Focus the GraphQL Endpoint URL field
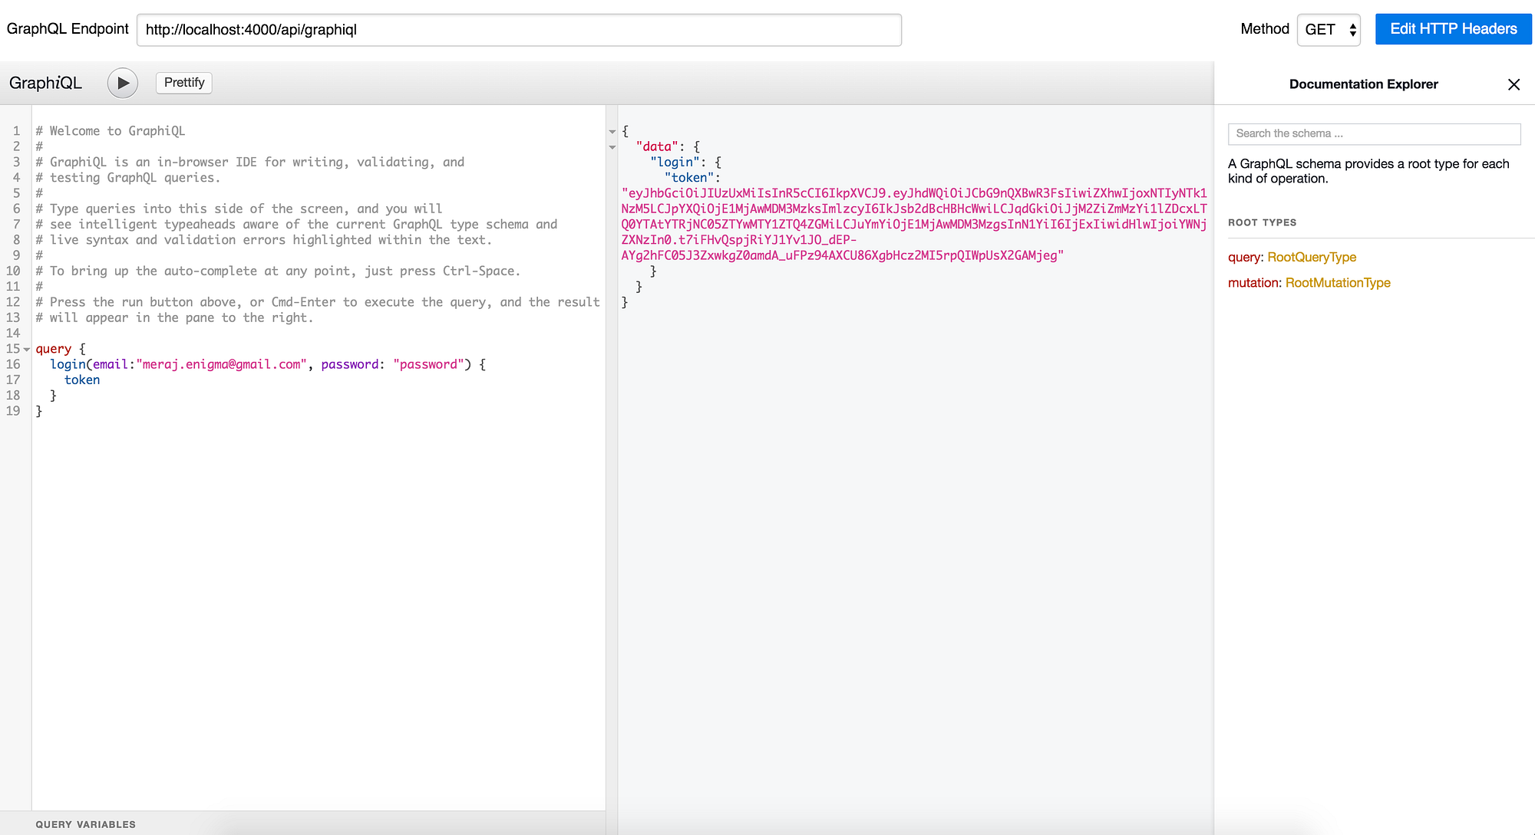The width and height of the screenshot is (1535, 835). pyautogui.click(x=519, y=30)
